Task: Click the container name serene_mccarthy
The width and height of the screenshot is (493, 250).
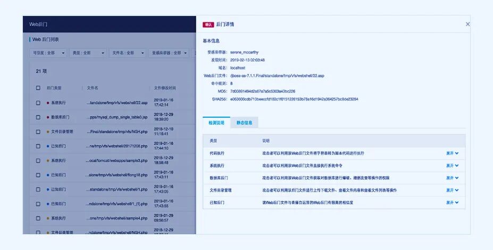Action: pyautogui.click(x=244, y=53)
